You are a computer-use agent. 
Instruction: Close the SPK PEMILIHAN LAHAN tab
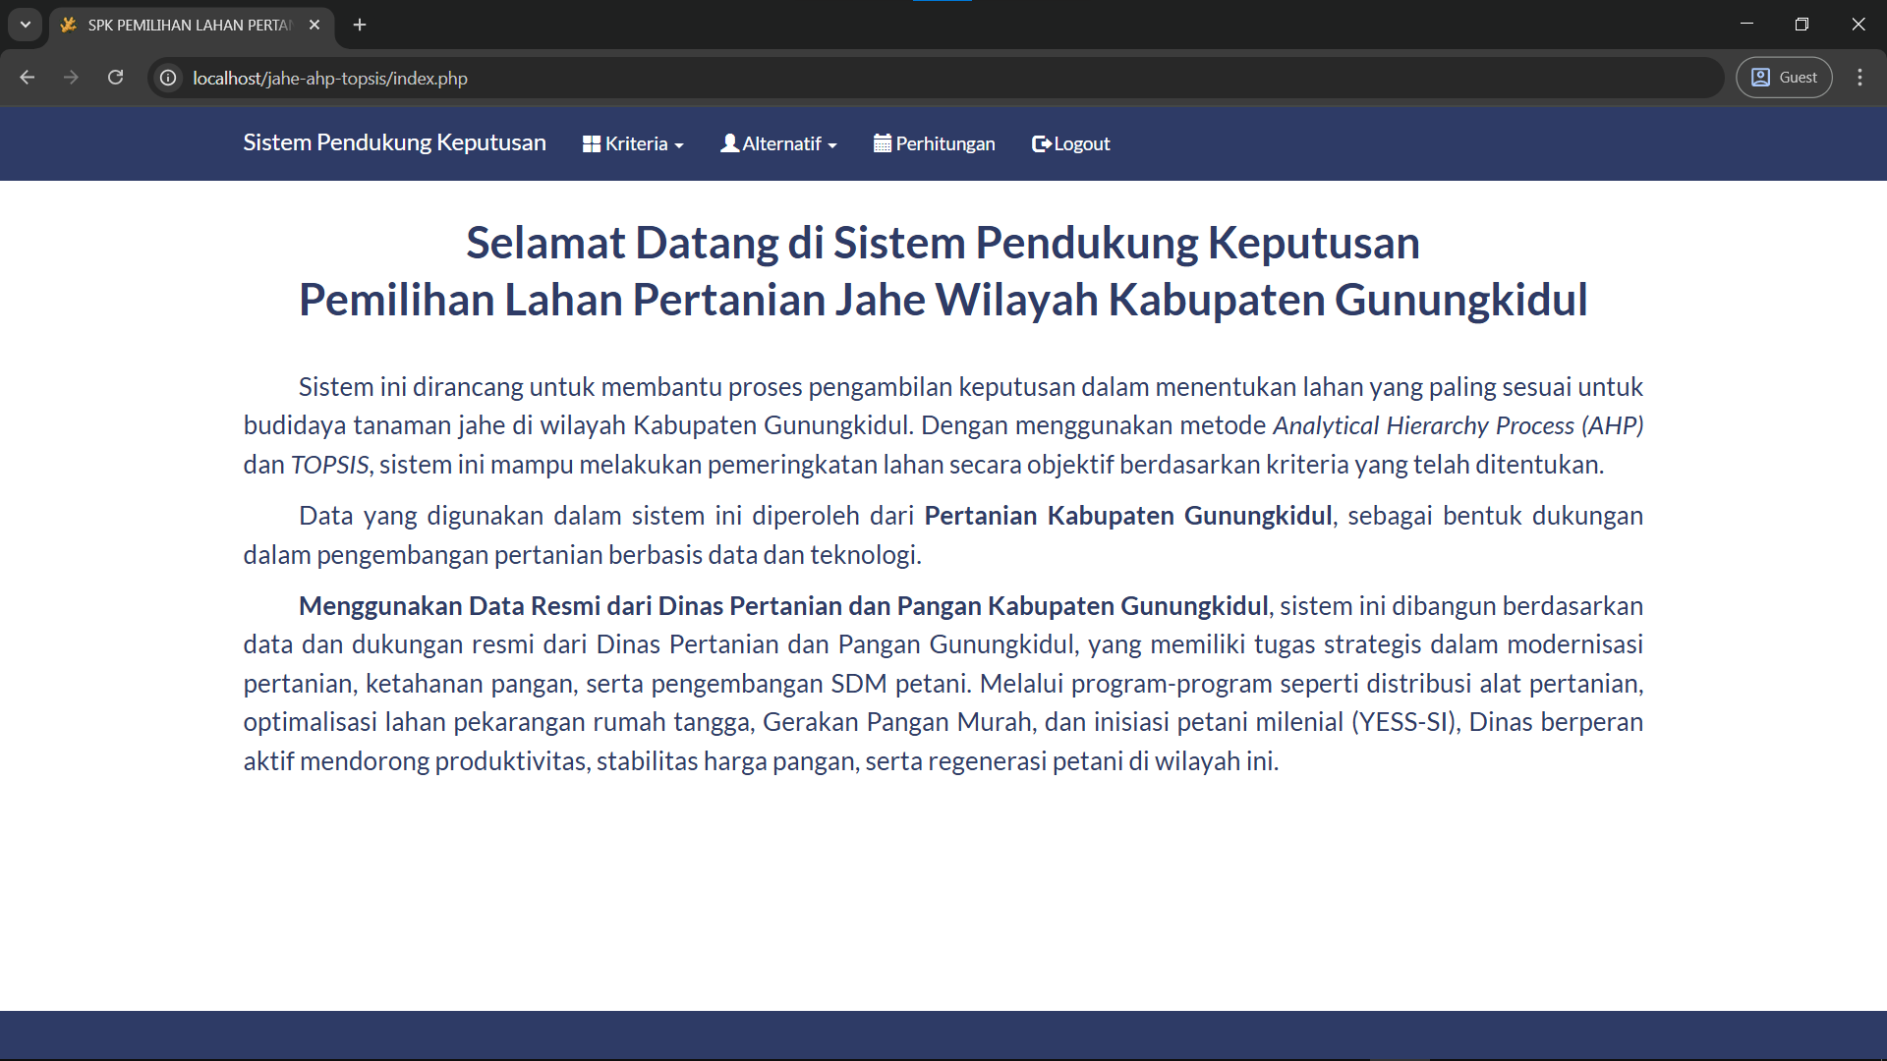(314, 25)
